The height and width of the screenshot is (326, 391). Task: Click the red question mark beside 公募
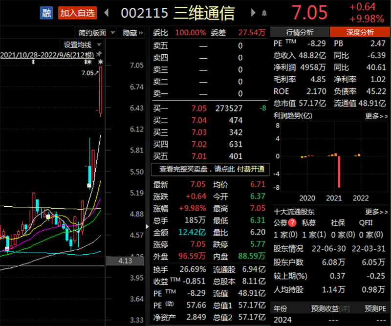point(292,222)
